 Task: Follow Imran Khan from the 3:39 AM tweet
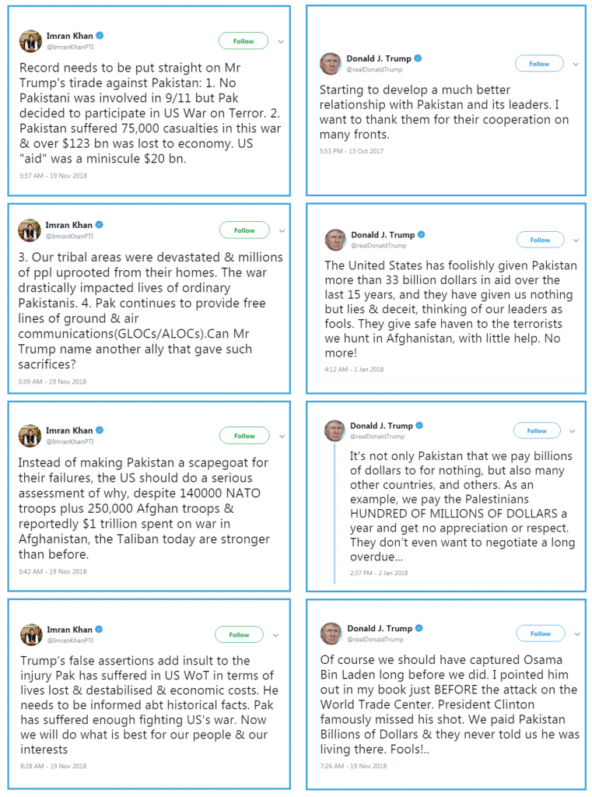click(244, 230)
